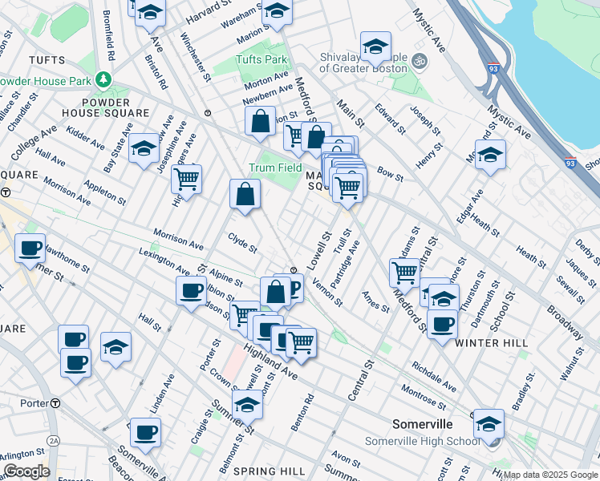
Task: Click the WINTER HILL neighborhood label
Action: pos(492,343)
